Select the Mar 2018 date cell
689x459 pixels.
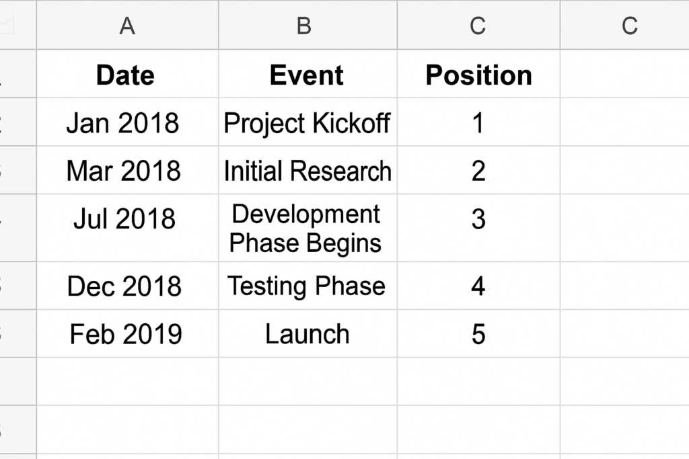[124, 171]
